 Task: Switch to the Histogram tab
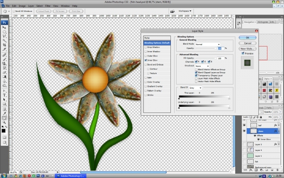point(263,22)
